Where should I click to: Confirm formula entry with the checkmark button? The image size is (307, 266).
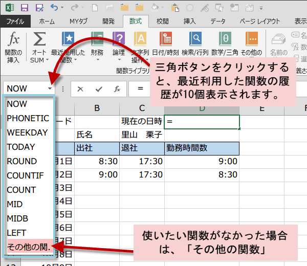[x=98, y=88]
